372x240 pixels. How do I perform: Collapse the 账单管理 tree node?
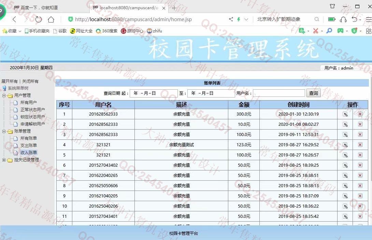click(4, 131)
